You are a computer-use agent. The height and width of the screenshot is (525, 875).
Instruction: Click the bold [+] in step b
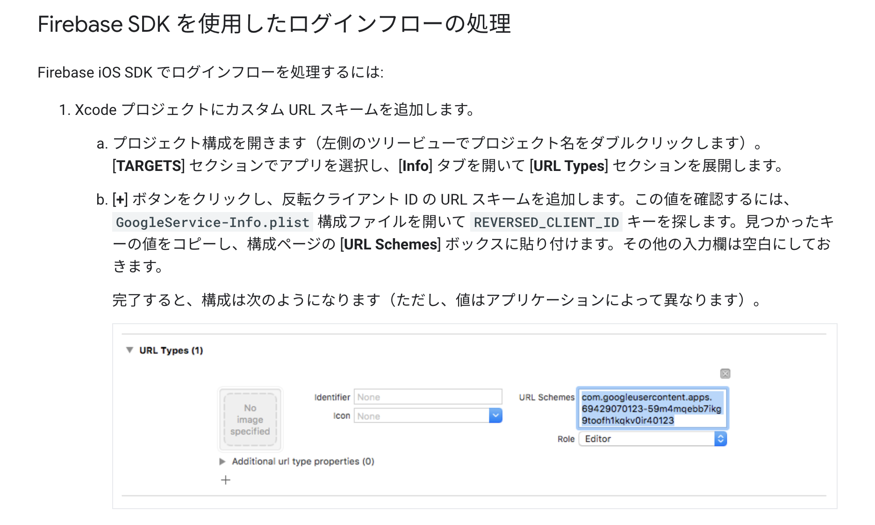[x=120, y=199]
